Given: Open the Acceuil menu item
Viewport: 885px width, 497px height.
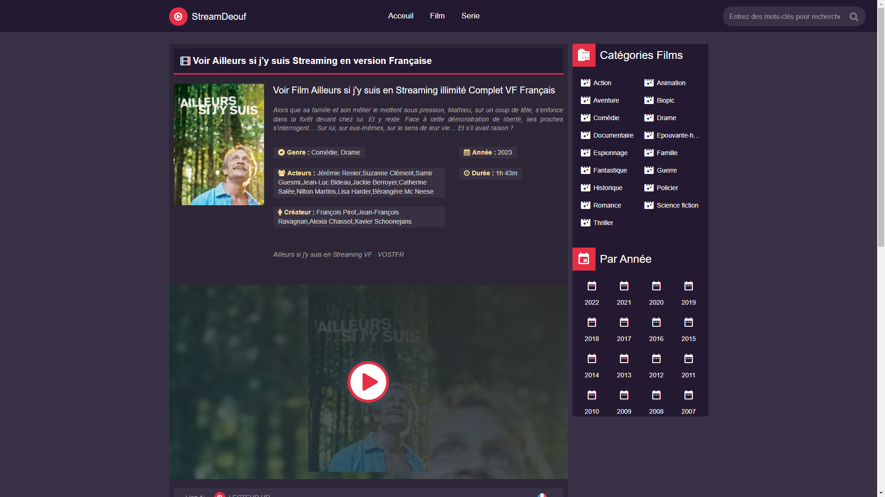Looking at the screenshot, I should pos(401,16).
